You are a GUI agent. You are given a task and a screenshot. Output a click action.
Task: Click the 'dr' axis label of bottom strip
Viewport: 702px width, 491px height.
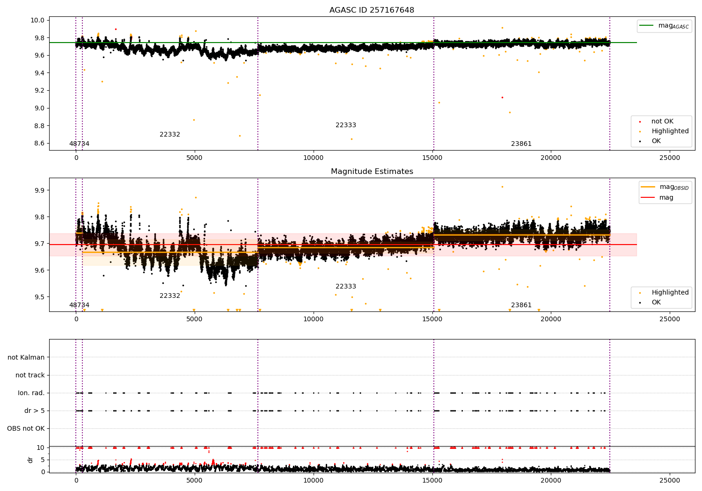[x=30, y=460]
